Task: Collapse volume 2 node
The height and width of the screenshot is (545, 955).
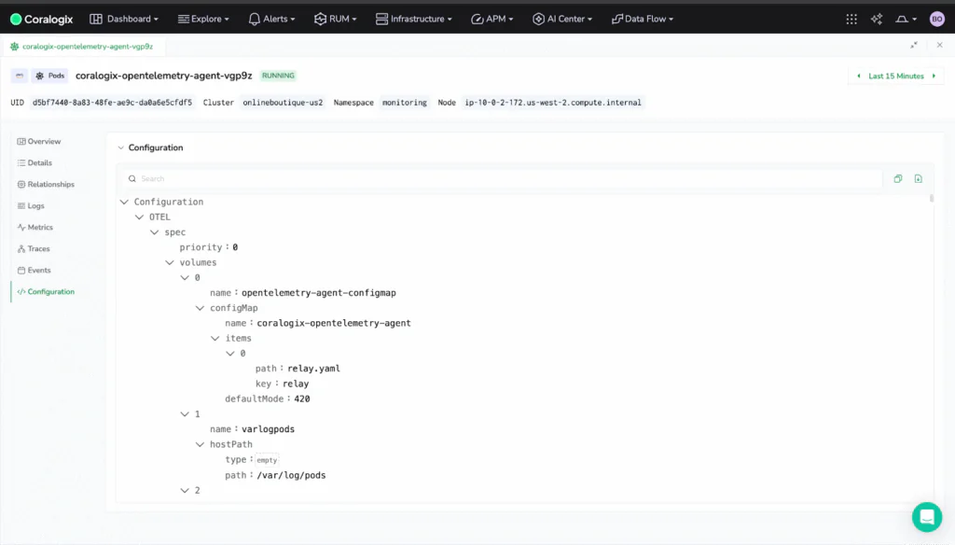Action: click(185, 491)
